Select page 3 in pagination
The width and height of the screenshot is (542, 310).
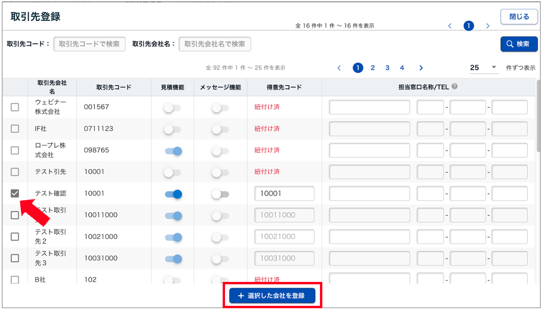coord(387,68)
